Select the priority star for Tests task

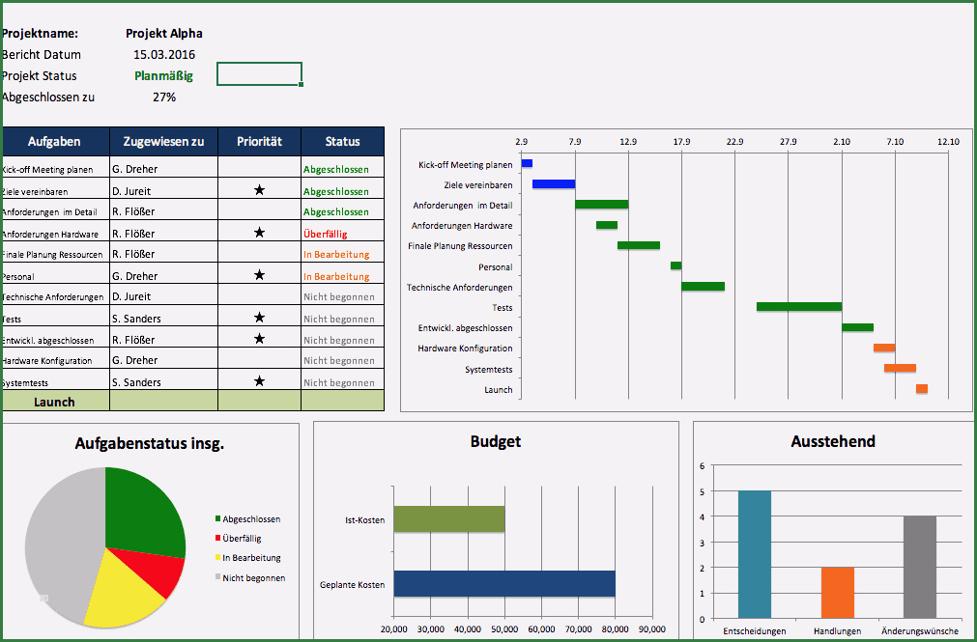pos(259,318)
